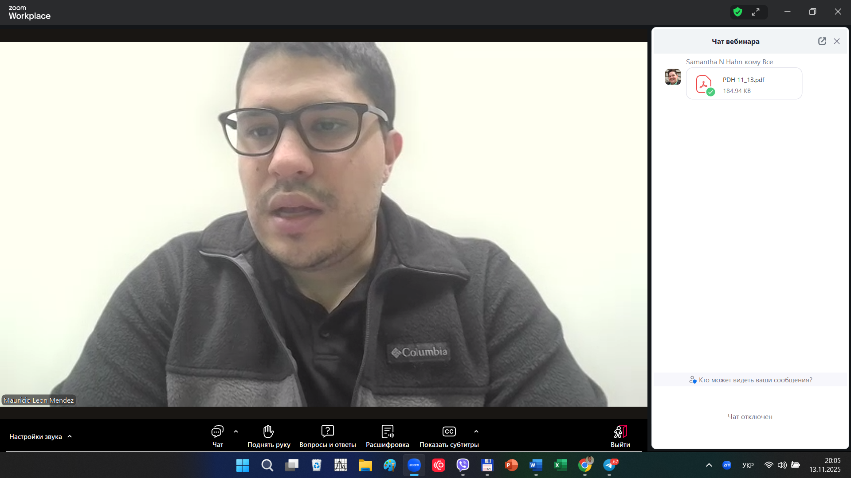Screen dimensions: 851x478
Task: Open the audio settings (Настройки звука) menu
Action: click(40, 437)
